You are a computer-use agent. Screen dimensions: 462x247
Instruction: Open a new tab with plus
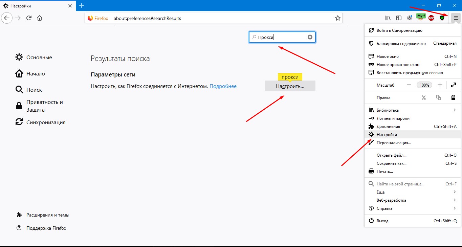pyautogui.click(x=82, y=5)
